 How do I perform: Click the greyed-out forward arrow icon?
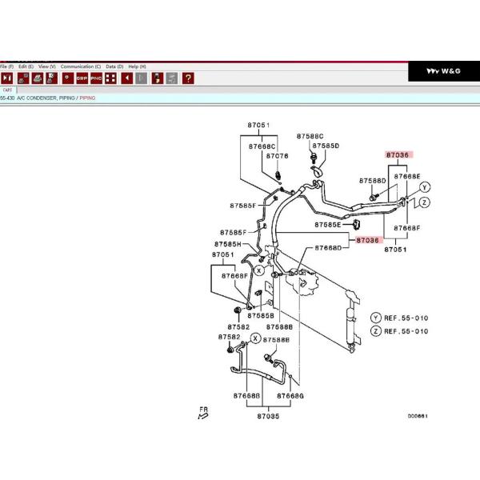click(142, 78)
